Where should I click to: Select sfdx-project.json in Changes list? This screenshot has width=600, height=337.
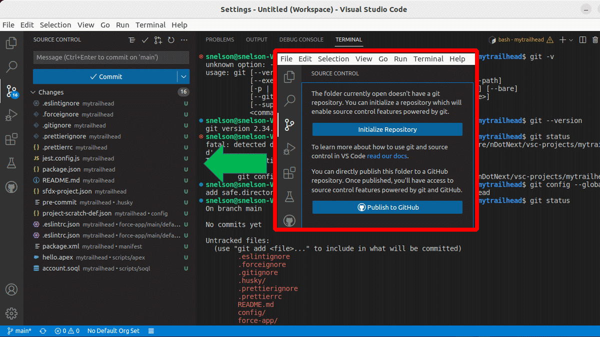(x=109, y=191)
